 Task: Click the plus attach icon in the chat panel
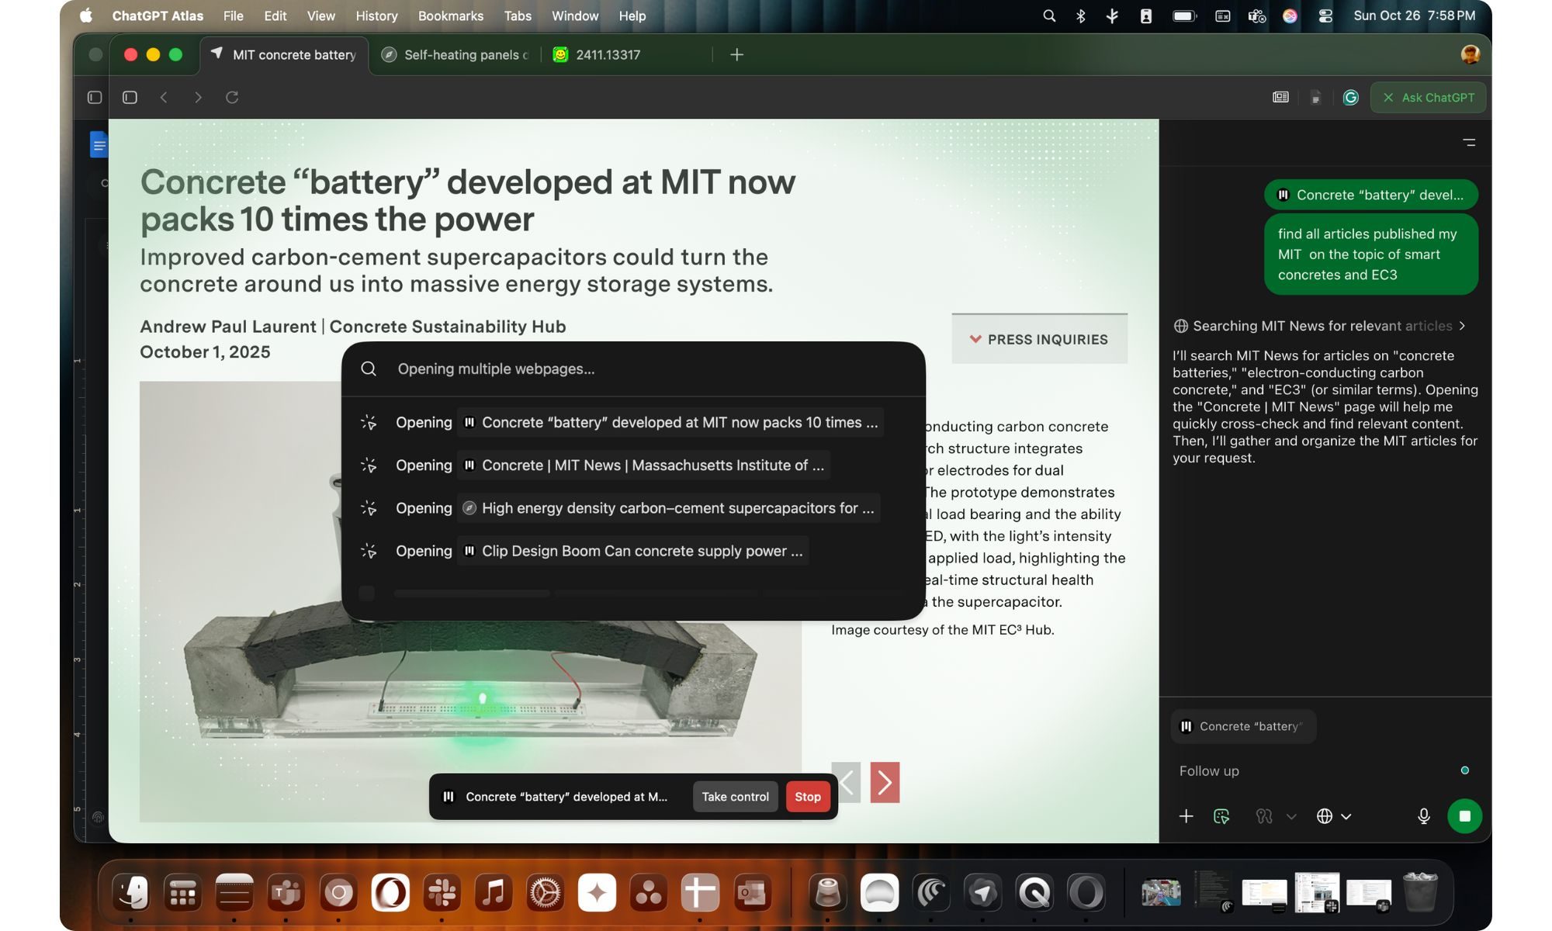[x=1186, y=816]
